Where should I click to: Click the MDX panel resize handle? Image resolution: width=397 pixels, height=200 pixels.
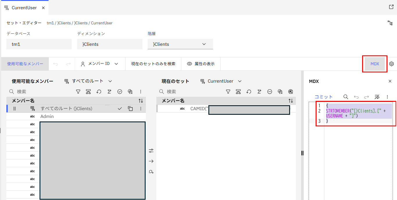(302, 153)
